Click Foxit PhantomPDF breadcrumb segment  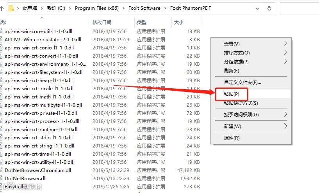(191, 8)
